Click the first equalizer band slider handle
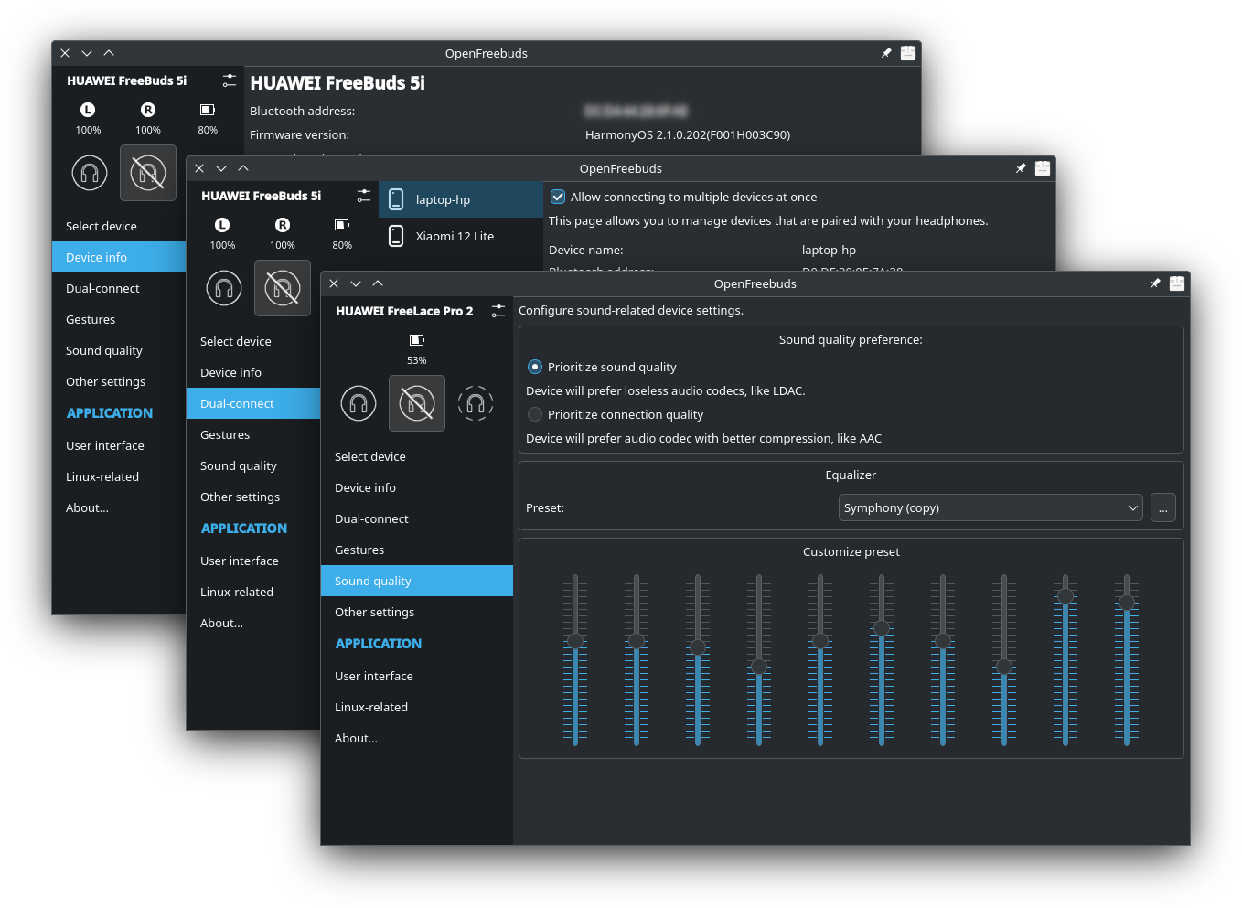The width and height of the screenshot is (1242, 908). pyautogui.click(x=575, y=641)
